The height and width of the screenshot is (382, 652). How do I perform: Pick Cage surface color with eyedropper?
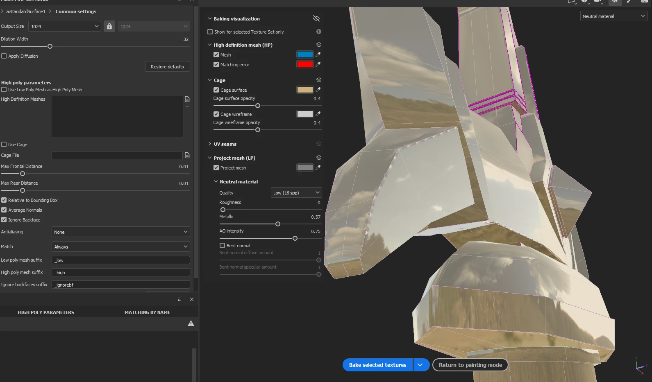coord(318,90)
